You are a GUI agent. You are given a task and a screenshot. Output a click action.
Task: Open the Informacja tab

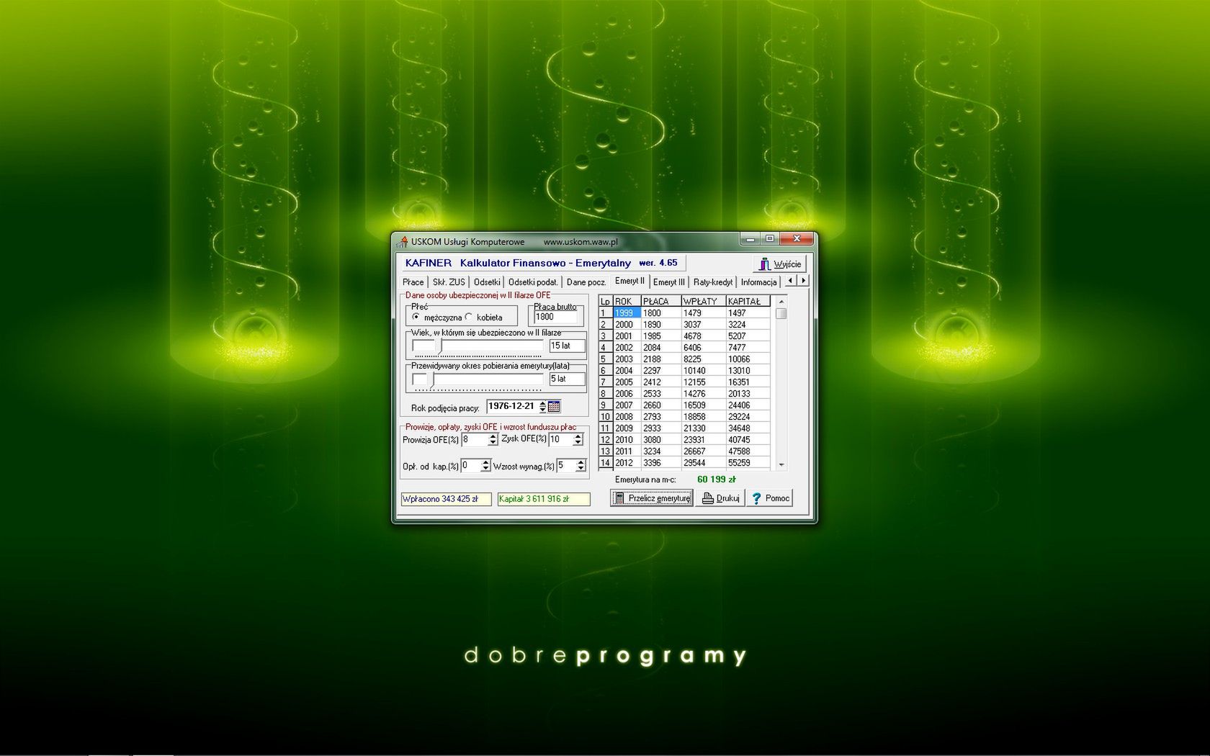click(758, 282)
